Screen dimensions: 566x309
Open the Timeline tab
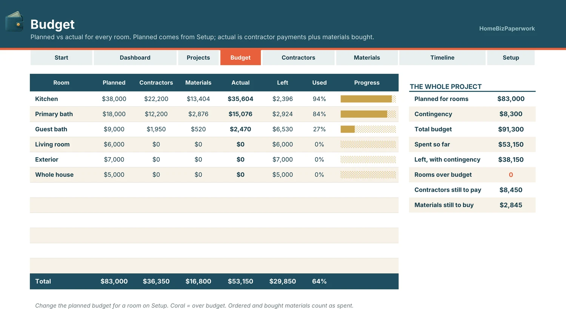coord(442,58)
